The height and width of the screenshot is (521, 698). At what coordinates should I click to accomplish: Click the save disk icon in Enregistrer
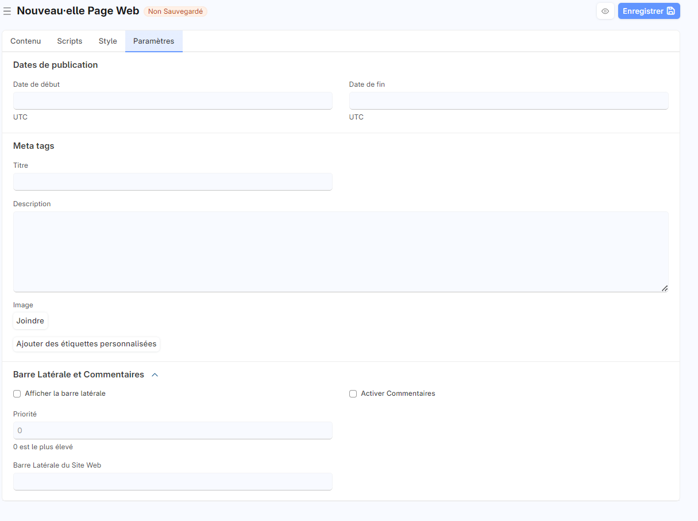click(670, 11)
